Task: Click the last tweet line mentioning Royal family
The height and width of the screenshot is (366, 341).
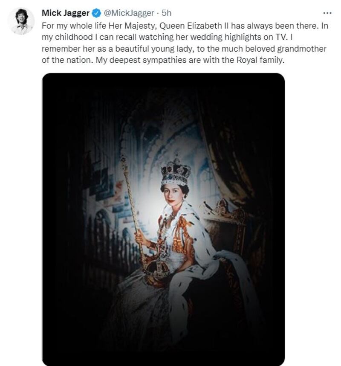Action: (x=163, y=60)
